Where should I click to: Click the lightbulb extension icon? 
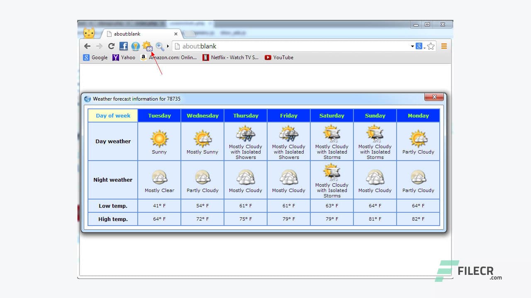135,46
